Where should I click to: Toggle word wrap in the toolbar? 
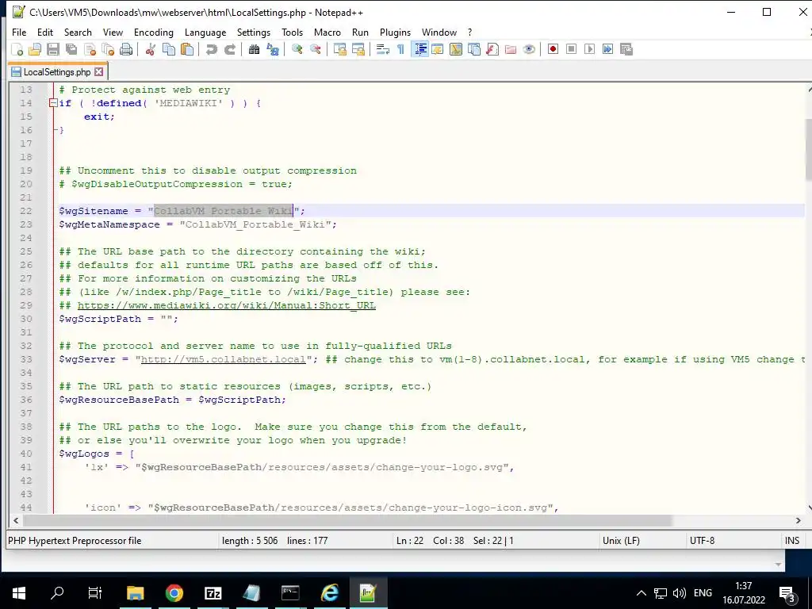tap(383, 49)
